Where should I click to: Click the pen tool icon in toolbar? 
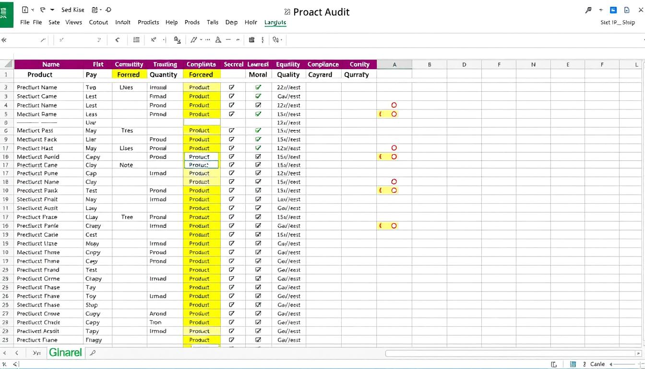[x=194, y=40]
